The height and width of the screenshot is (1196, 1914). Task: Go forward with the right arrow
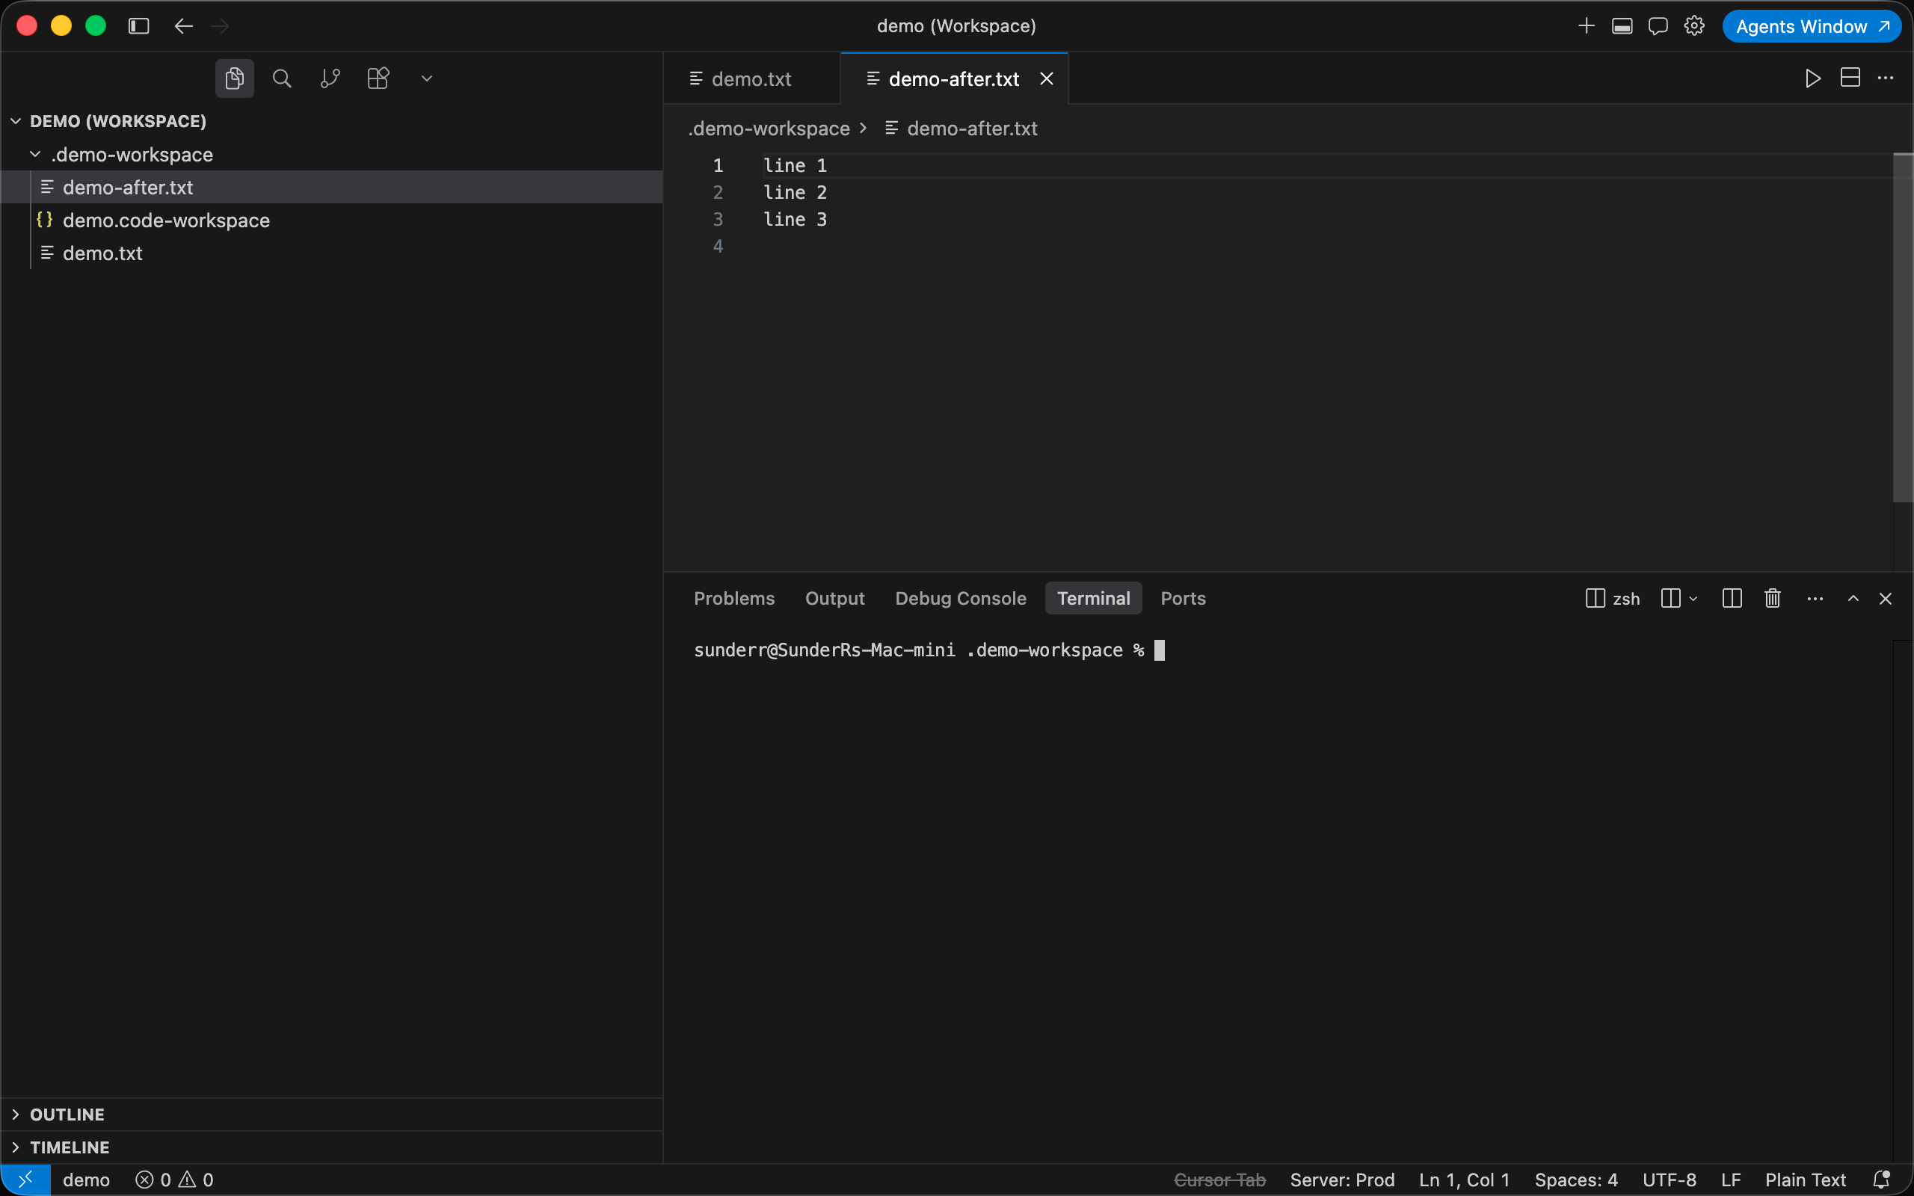pyautogui.click(x=221, y=26)
